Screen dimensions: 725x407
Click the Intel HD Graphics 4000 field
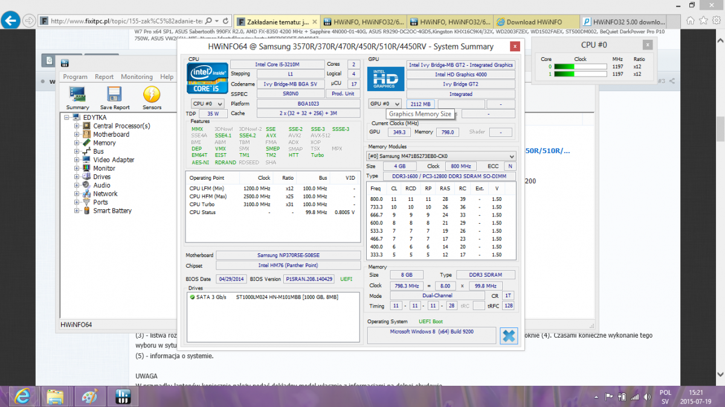(461, 75)
